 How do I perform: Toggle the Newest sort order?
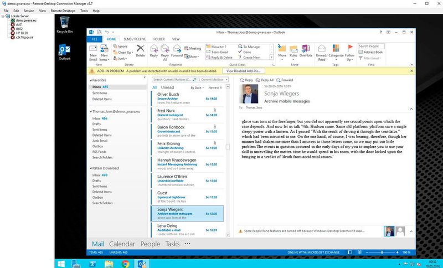[x=215, y=88]
